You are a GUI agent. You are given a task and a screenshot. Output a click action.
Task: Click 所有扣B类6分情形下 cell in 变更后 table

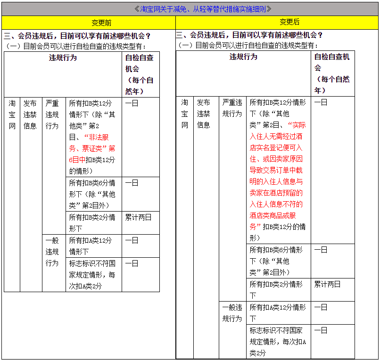pos(279,261)
